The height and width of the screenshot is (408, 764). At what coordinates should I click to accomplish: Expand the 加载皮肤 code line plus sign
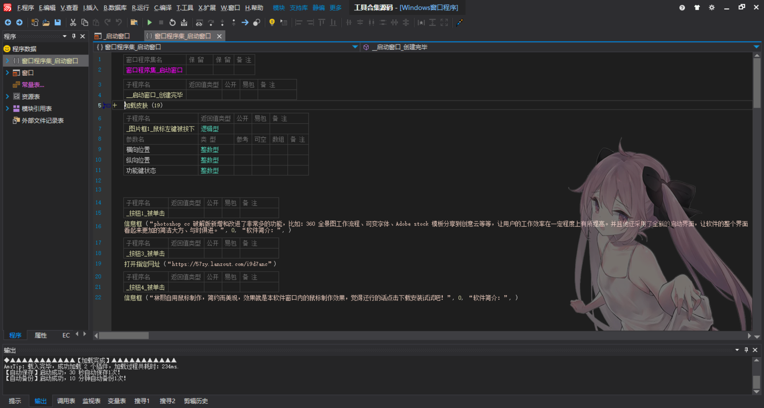(x=115, y=105)
